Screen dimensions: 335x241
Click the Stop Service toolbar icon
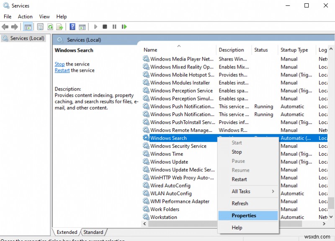tap(106, 26)
